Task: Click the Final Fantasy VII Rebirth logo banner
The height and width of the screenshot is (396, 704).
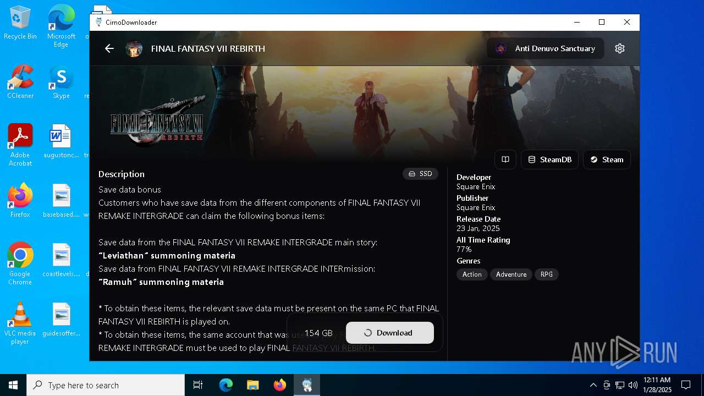Action: coord(157,121)
